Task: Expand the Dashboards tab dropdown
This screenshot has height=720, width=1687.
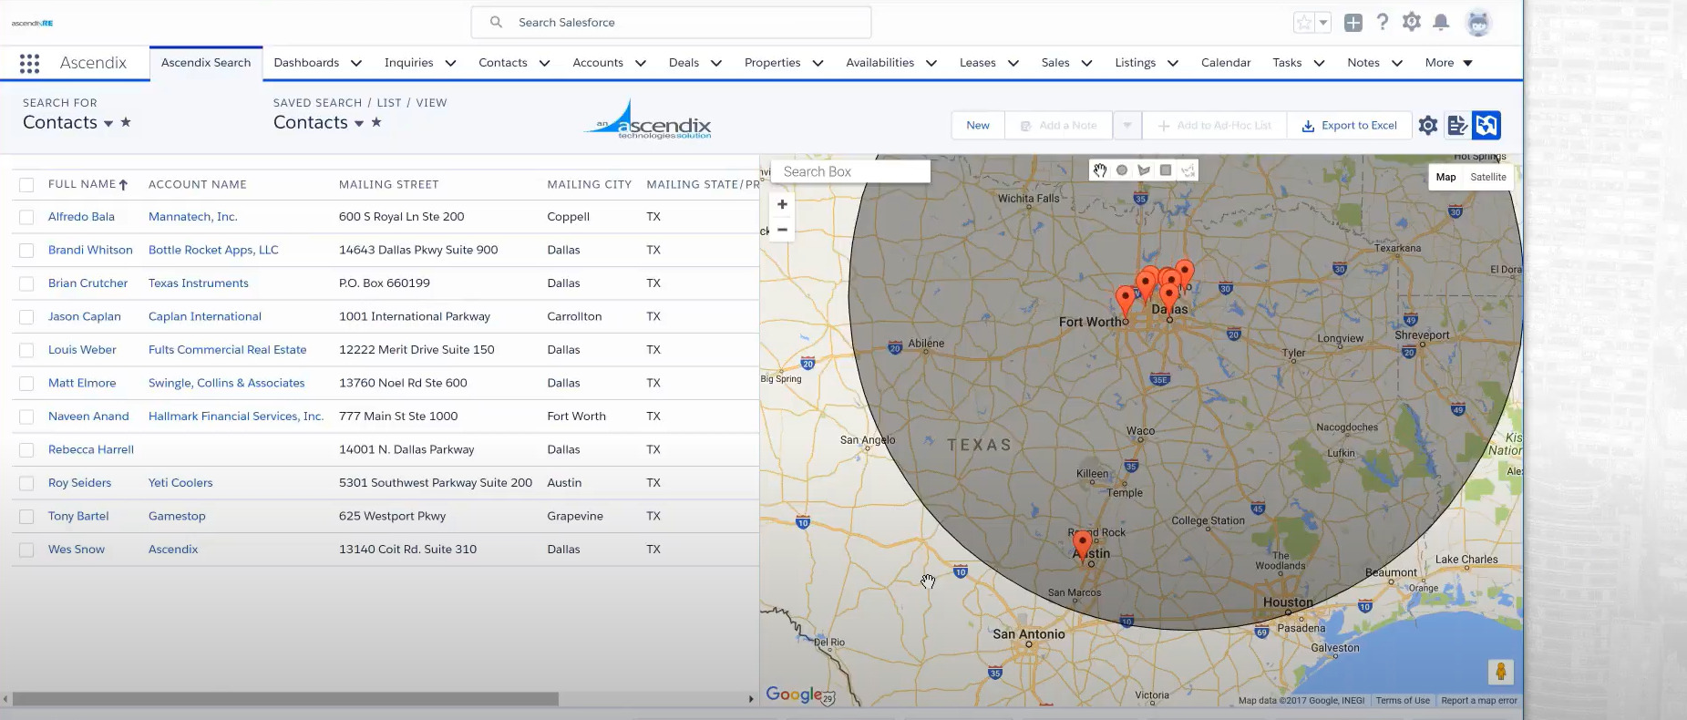Action: (x=356, y=63)
